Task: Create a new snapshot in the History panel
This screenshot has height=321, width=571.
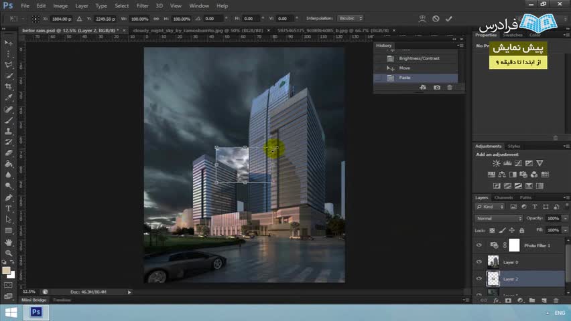Action: coord(437,88)
